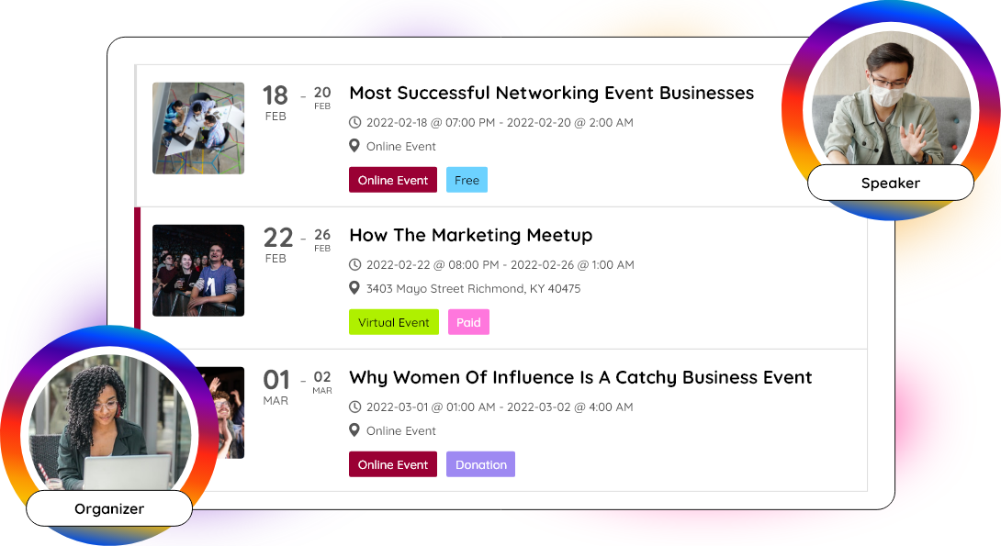
Task: Click the thumbnail image of the first networking event
Action: [198, 127]
